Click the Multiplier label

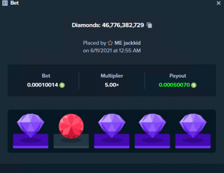[112, 76]
